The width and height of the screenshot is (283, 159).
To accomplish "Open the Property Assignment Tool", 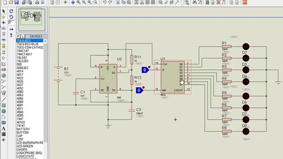I will [200, 2].
